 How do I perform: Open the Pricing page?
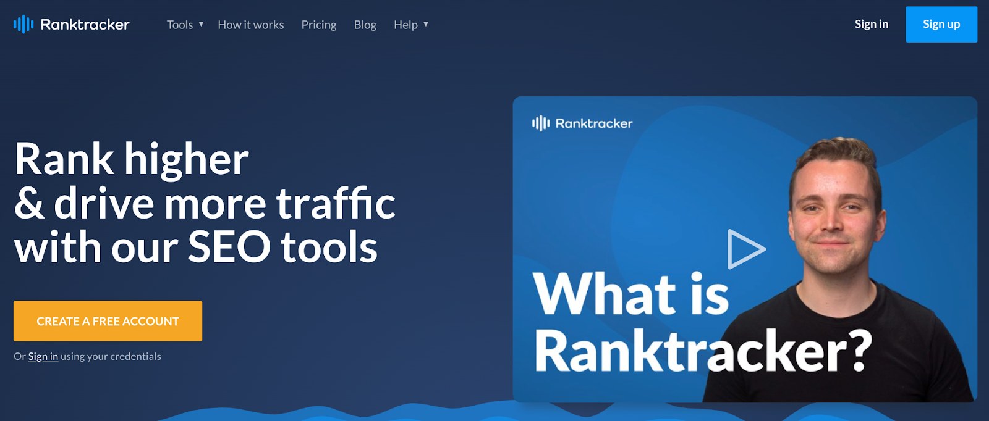click(x=319, y=25)
